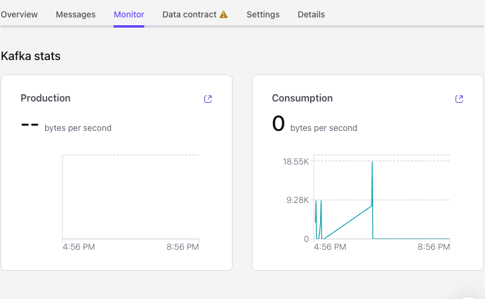Open the Production chart external link icon

(x=208, y=99)
